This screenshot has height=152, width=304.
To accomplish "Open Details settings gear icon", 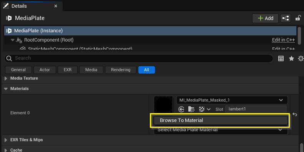I will click(x=301, y=58).
